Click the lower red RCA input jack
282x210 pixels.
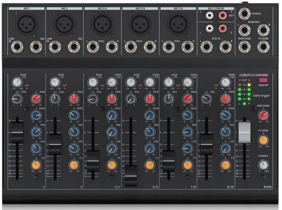[x=222, y=28]
